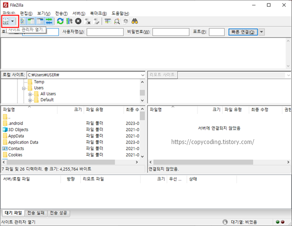The image size is (292, 226).
Task: Select the Temp folder in tree
Action: pyautogui.click(x=39, y=82)
